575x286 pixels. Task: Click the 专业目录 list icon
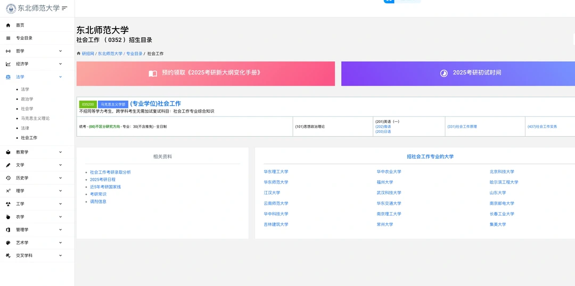click(8, 38)
